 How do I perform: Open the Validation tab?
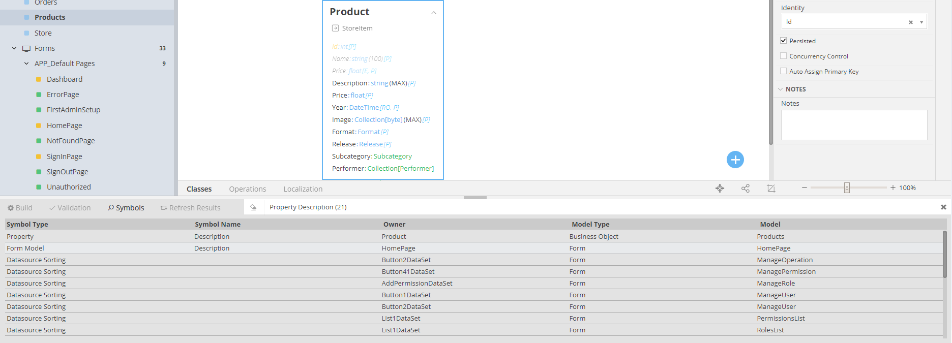70,208
